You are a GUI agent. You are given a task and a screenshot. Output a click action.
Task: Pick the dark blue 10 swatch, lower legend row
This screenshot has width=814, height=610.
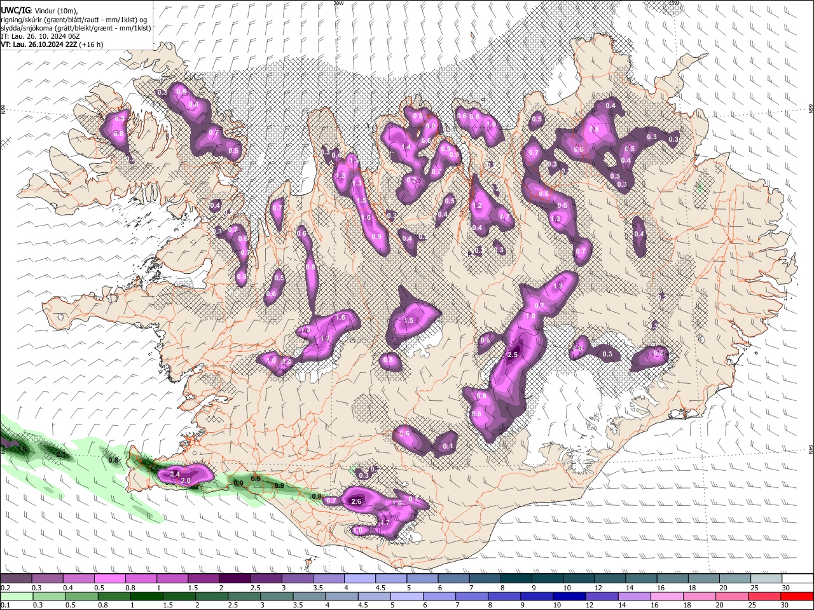tap(569, 596)
